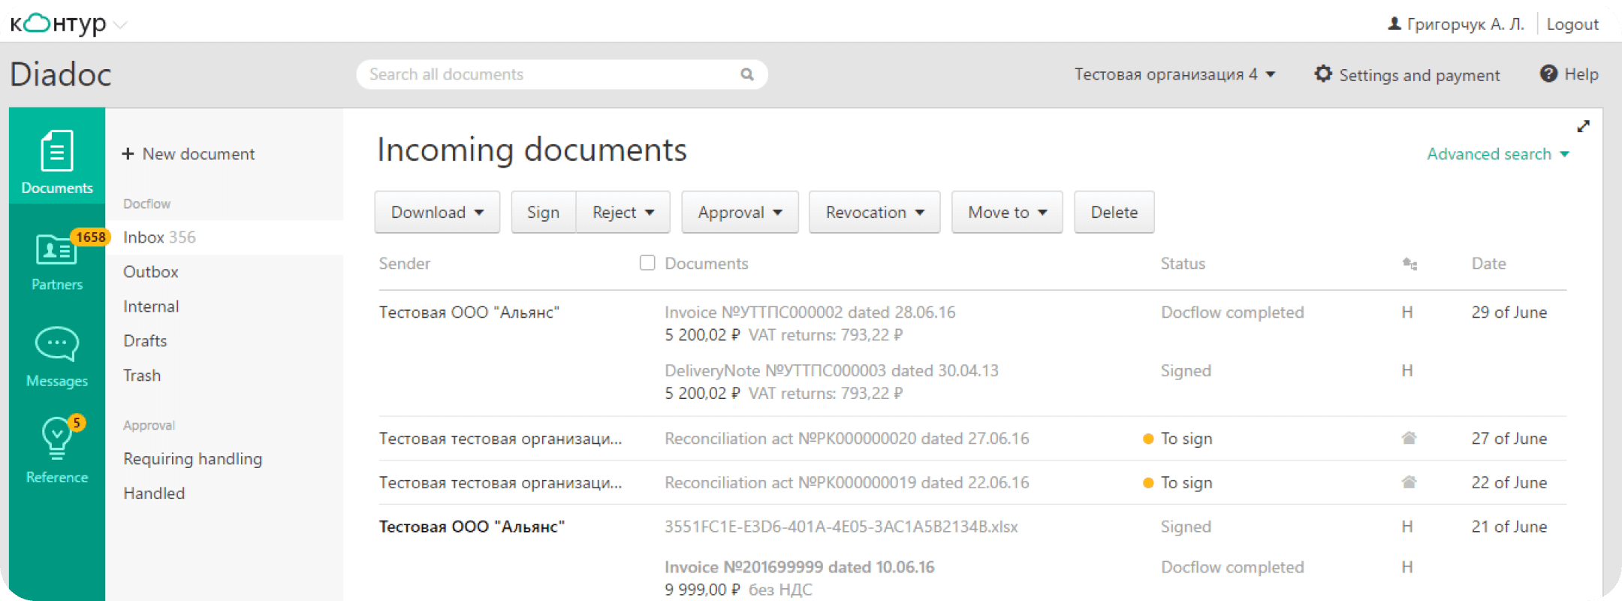Expand view with fullscreen arrows icon
Screen dimensions: 1622x601
coord(1584,126)
